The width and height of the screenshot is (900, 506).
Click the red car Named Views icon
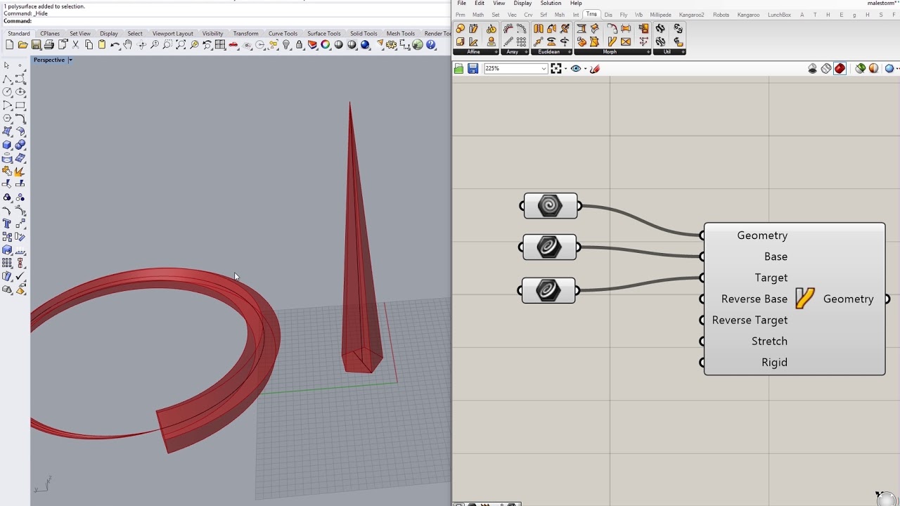pyautogui.click(x=233, y=45)
